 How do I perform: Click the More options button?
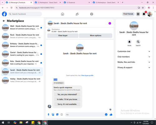tap(95, 36)
